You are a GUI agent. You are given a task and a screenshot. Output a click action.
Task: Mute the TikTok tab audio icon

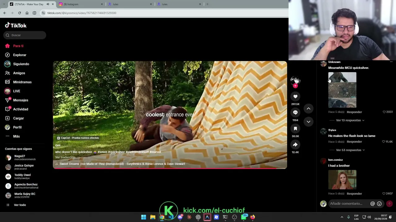pos(48,4)
